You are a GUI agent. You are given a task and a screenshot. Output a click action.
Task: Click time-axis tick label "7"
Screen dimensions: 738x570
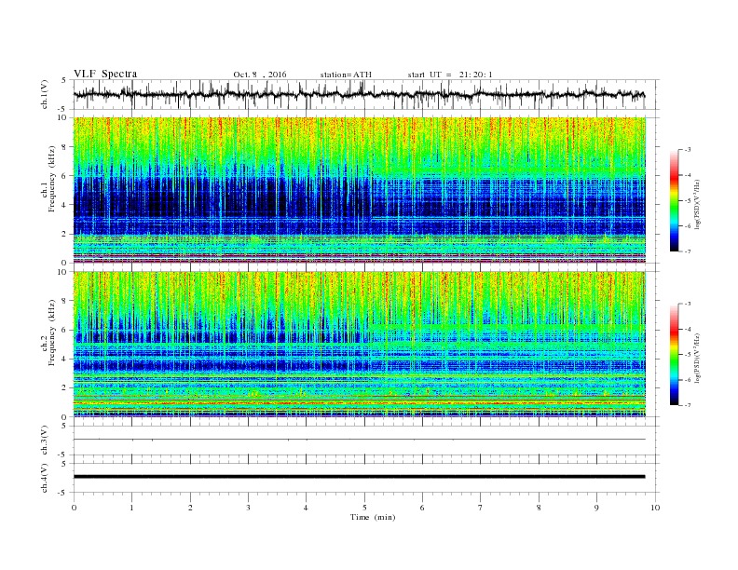coord(481,508)
